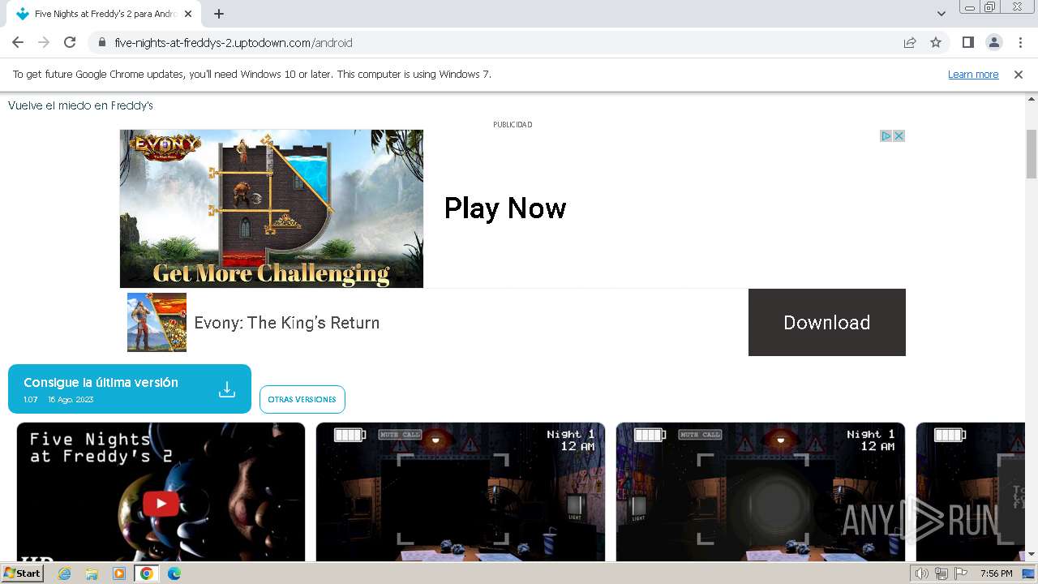Open Action Center flag icon

[x=960, y=573]
